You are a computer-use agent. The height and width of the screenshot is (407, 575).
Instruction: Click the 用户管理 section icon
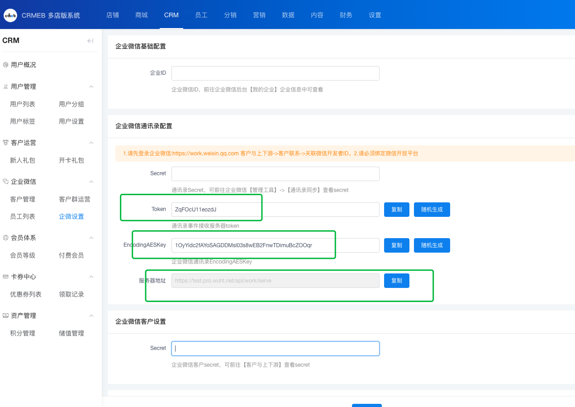pyautogui.click(x=5, y=86)
